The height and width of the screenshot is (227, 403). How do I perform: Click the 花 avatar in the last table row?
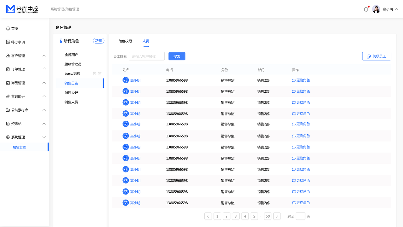point(126,203)
